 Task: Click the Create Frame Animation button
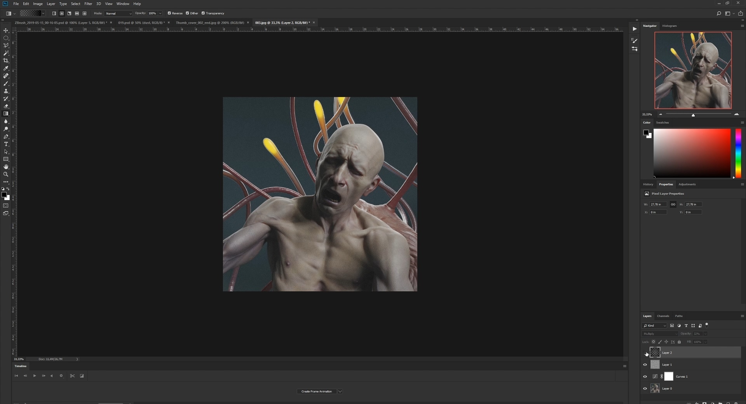click(x=317, y=391)
